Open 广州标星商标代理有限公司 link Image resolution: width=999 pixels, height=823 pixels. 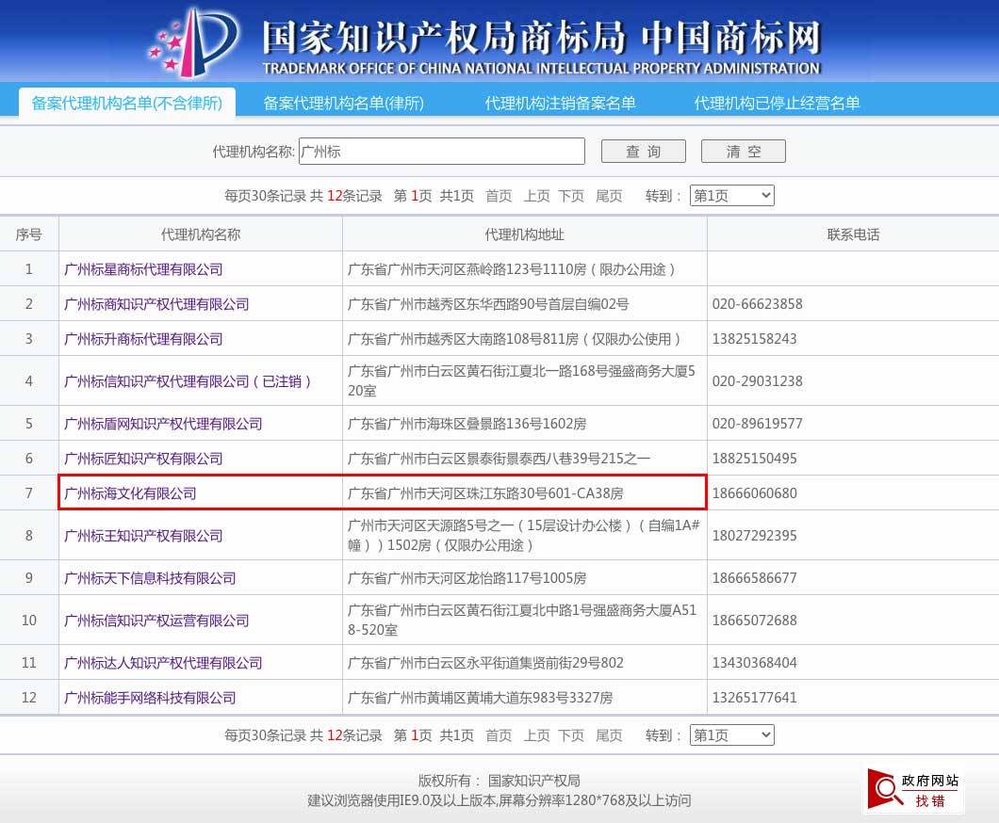pos(143,269)
